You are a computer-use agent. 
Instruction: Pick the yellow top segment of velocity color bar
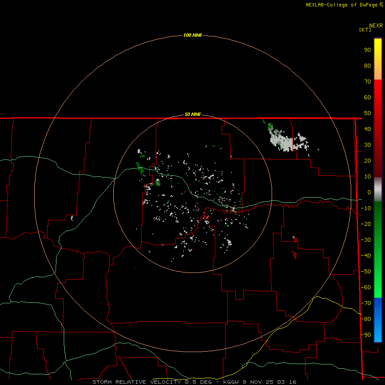click(x=378, y=59)
